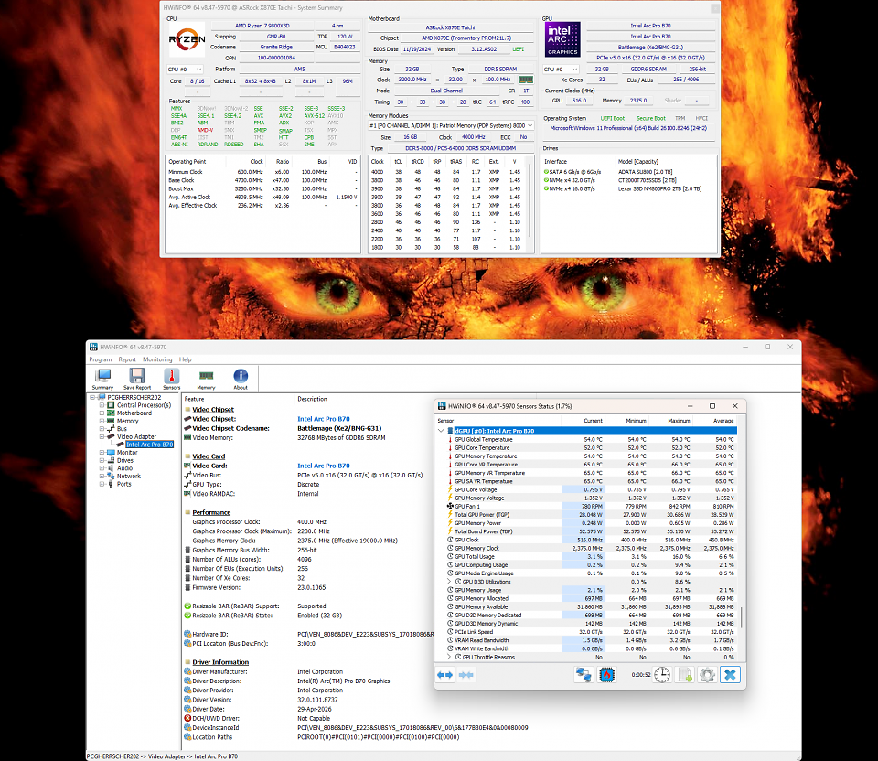Open the Help menu
This screenshot has width=878, height=761.
[x=186, y=359]
